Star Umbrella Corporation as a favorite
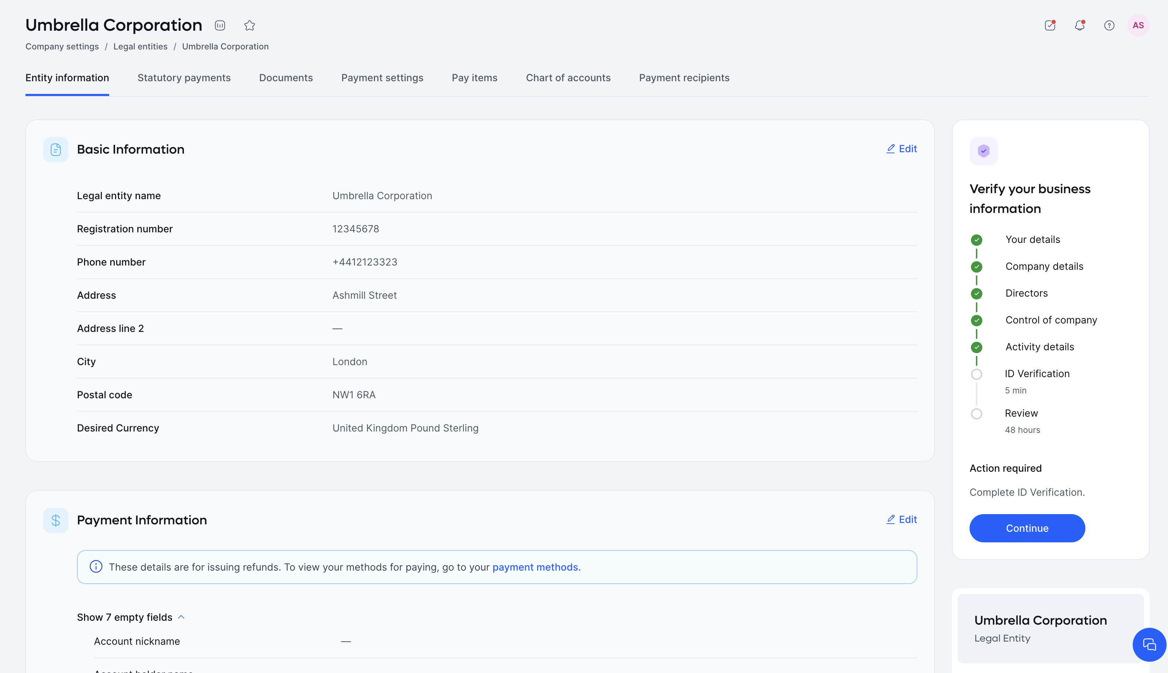This screenshot has height=673, width=1168. [250, 25]
